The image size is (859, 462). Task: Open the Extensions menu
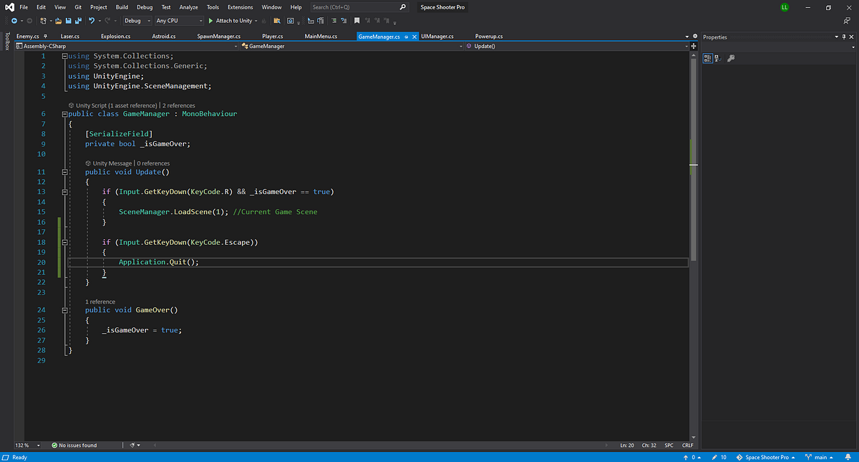coord(241,7)
